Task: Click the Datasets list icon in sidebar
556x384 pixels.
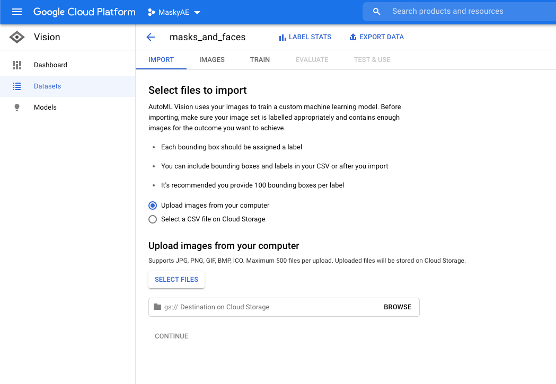Action: coord(17,86)
